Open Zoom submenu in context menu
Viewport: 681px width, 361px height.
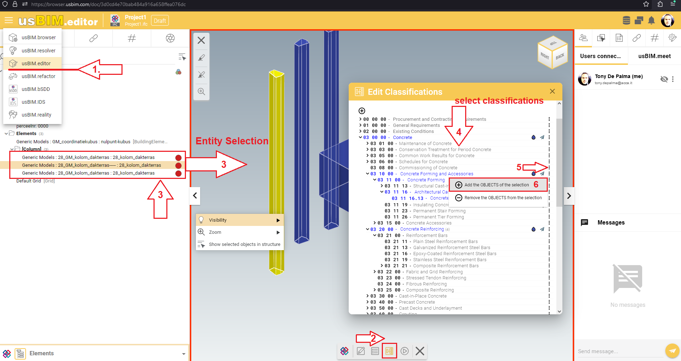pyautogui.click(x=240, y=232)
